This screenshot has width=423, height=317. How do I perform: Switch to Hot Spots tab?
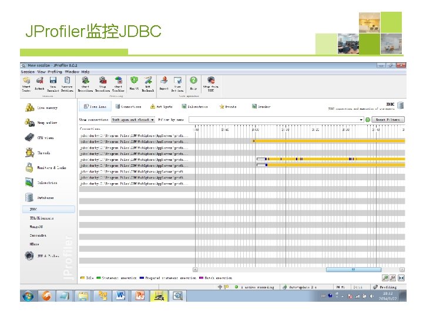point(162,107)
